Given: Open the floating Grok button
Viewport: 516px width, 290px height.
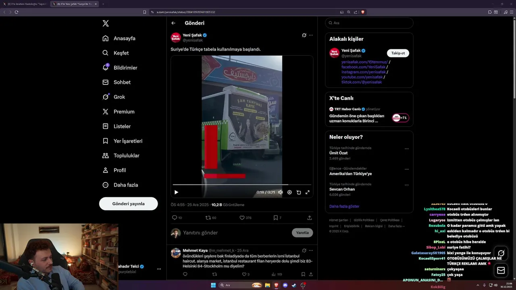Looking at the screenshot, I should coord(501,253).
